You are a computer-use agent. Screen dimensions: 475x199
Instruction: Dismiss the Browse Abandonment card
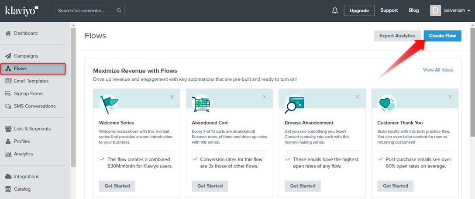click(x=357, y=97)
